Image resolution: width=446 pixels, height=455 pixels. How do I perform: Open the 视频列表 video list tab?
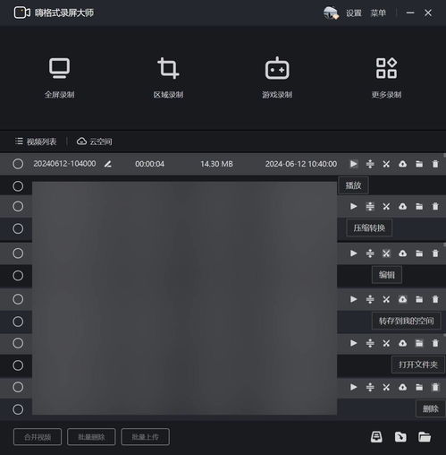[x=36, y=142]
